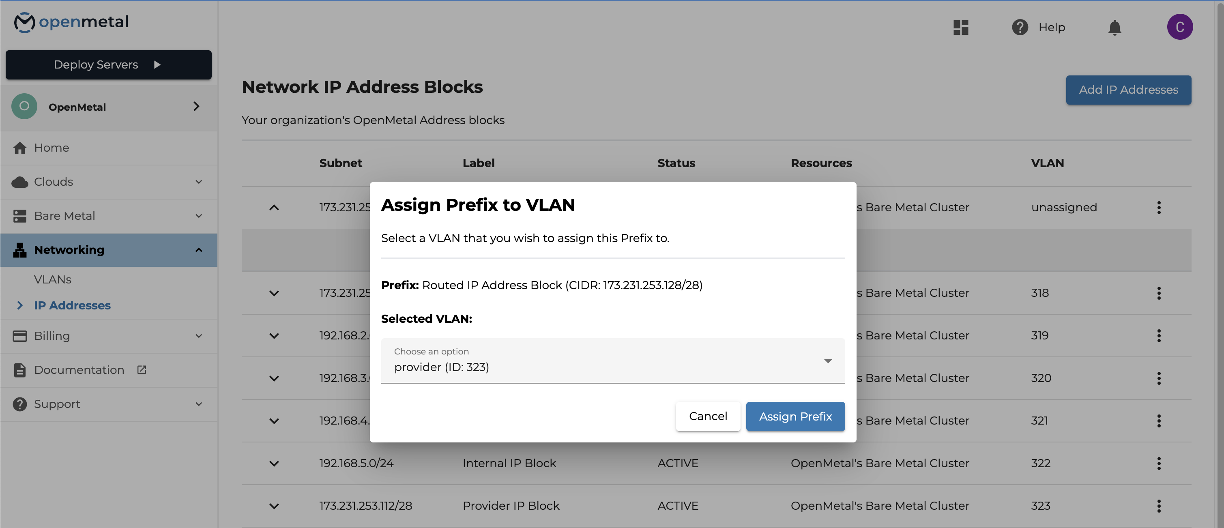The height and width of the screenshot is (528, 1224).
Task: Open the notifications bell
Action: click(x=1114, y=27)
